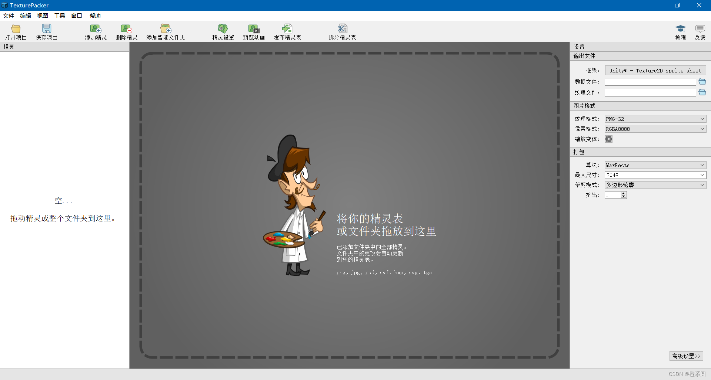Open the 工具 menu
This screenshot has height=380, width=711.
60,16
